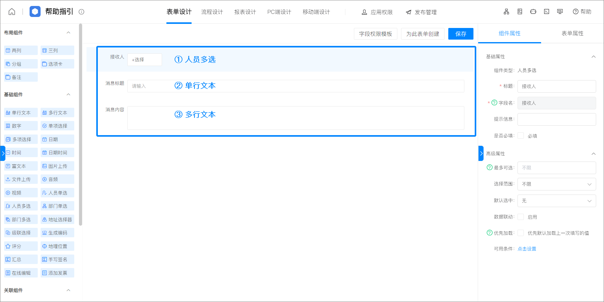Collapse the 布局组件 section
Viewport: 604px width, 302px height.
(68, 33)
